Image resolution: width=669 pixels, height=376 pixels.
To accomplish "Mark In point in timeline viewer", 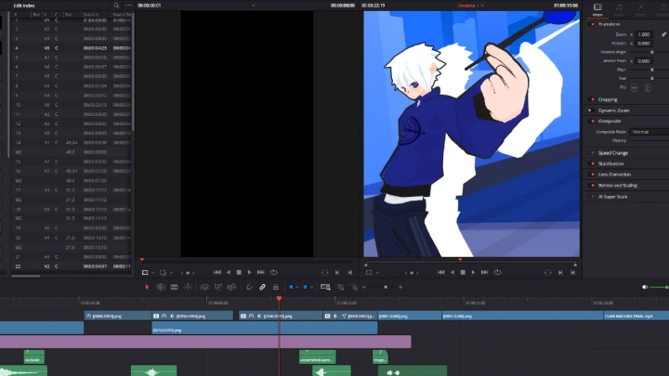I will click(560, 272).
